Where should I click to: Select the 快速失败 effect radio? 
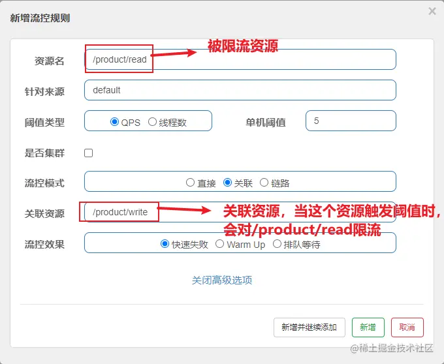165,243
